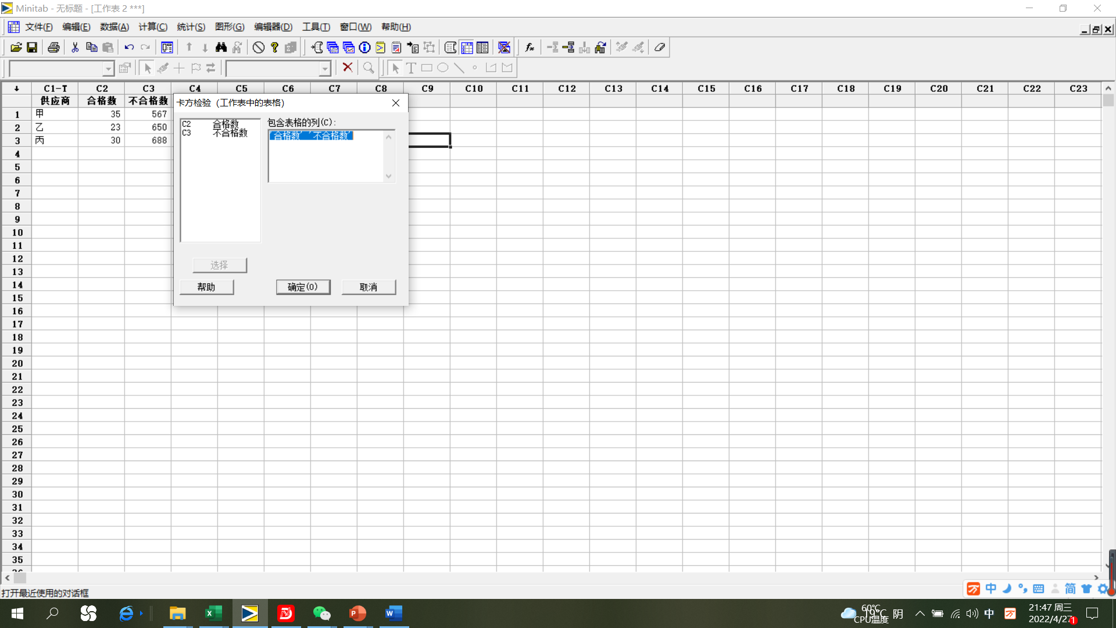Select C3 不合格数 in column list
1116x628 pixels.
[x=216, y=133]
